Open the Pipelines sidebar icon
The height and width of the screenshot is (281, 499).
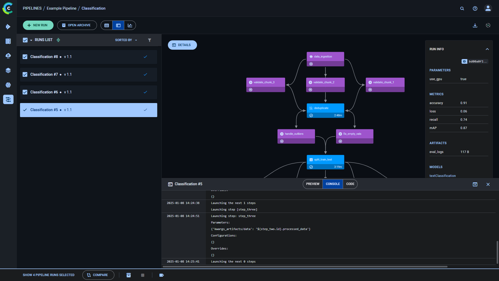[8, 99]
